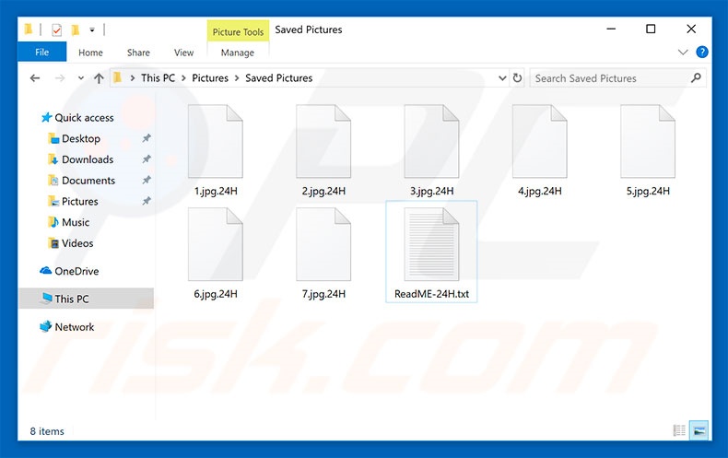Open OneDrive in navigation pane

[x=69, y=271]
